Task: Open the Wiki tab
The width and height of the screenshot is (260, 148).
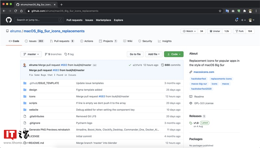Action: (x=128, y=41)
